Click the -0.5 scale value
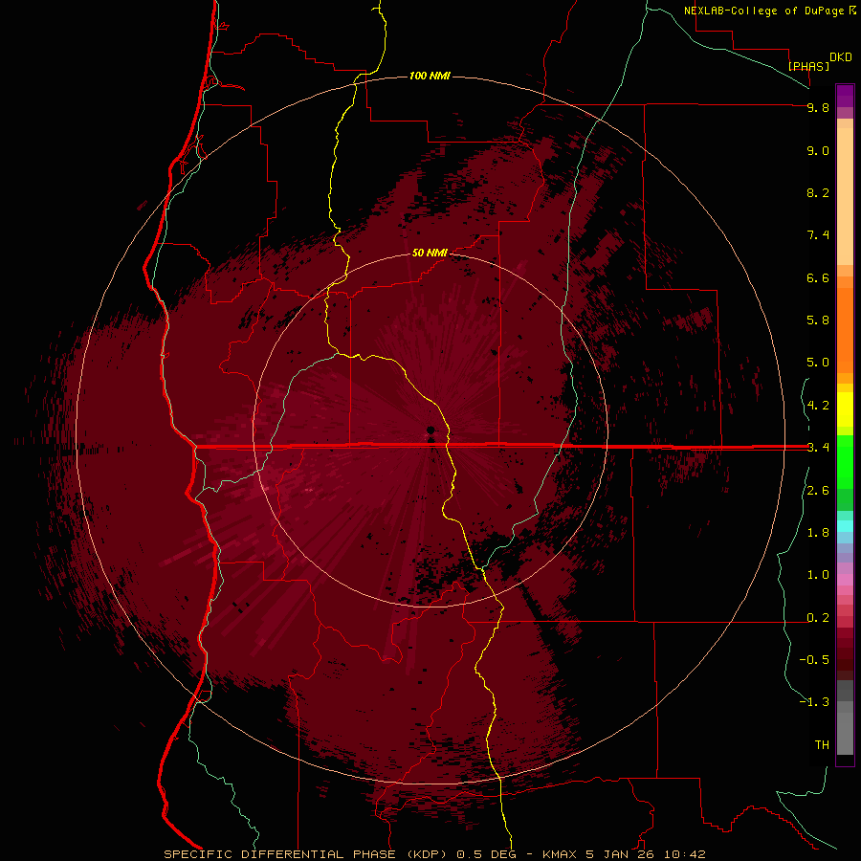Image resolution: width=861 pixels, height=861 pixels. coord(814,660)
